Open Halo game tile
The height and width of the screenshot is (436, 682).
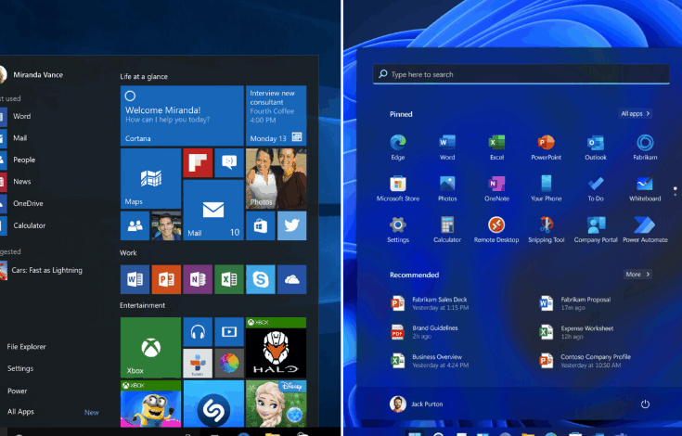click(277, 347)
